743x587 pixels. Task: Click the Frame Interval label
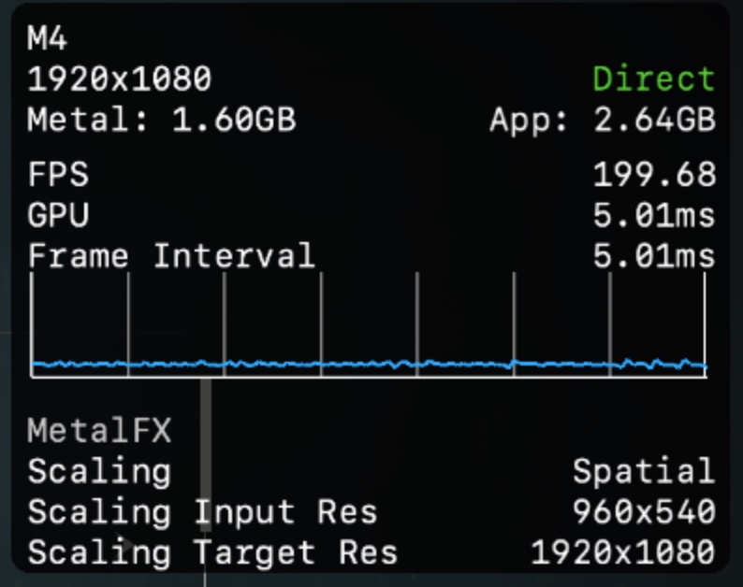171,256
